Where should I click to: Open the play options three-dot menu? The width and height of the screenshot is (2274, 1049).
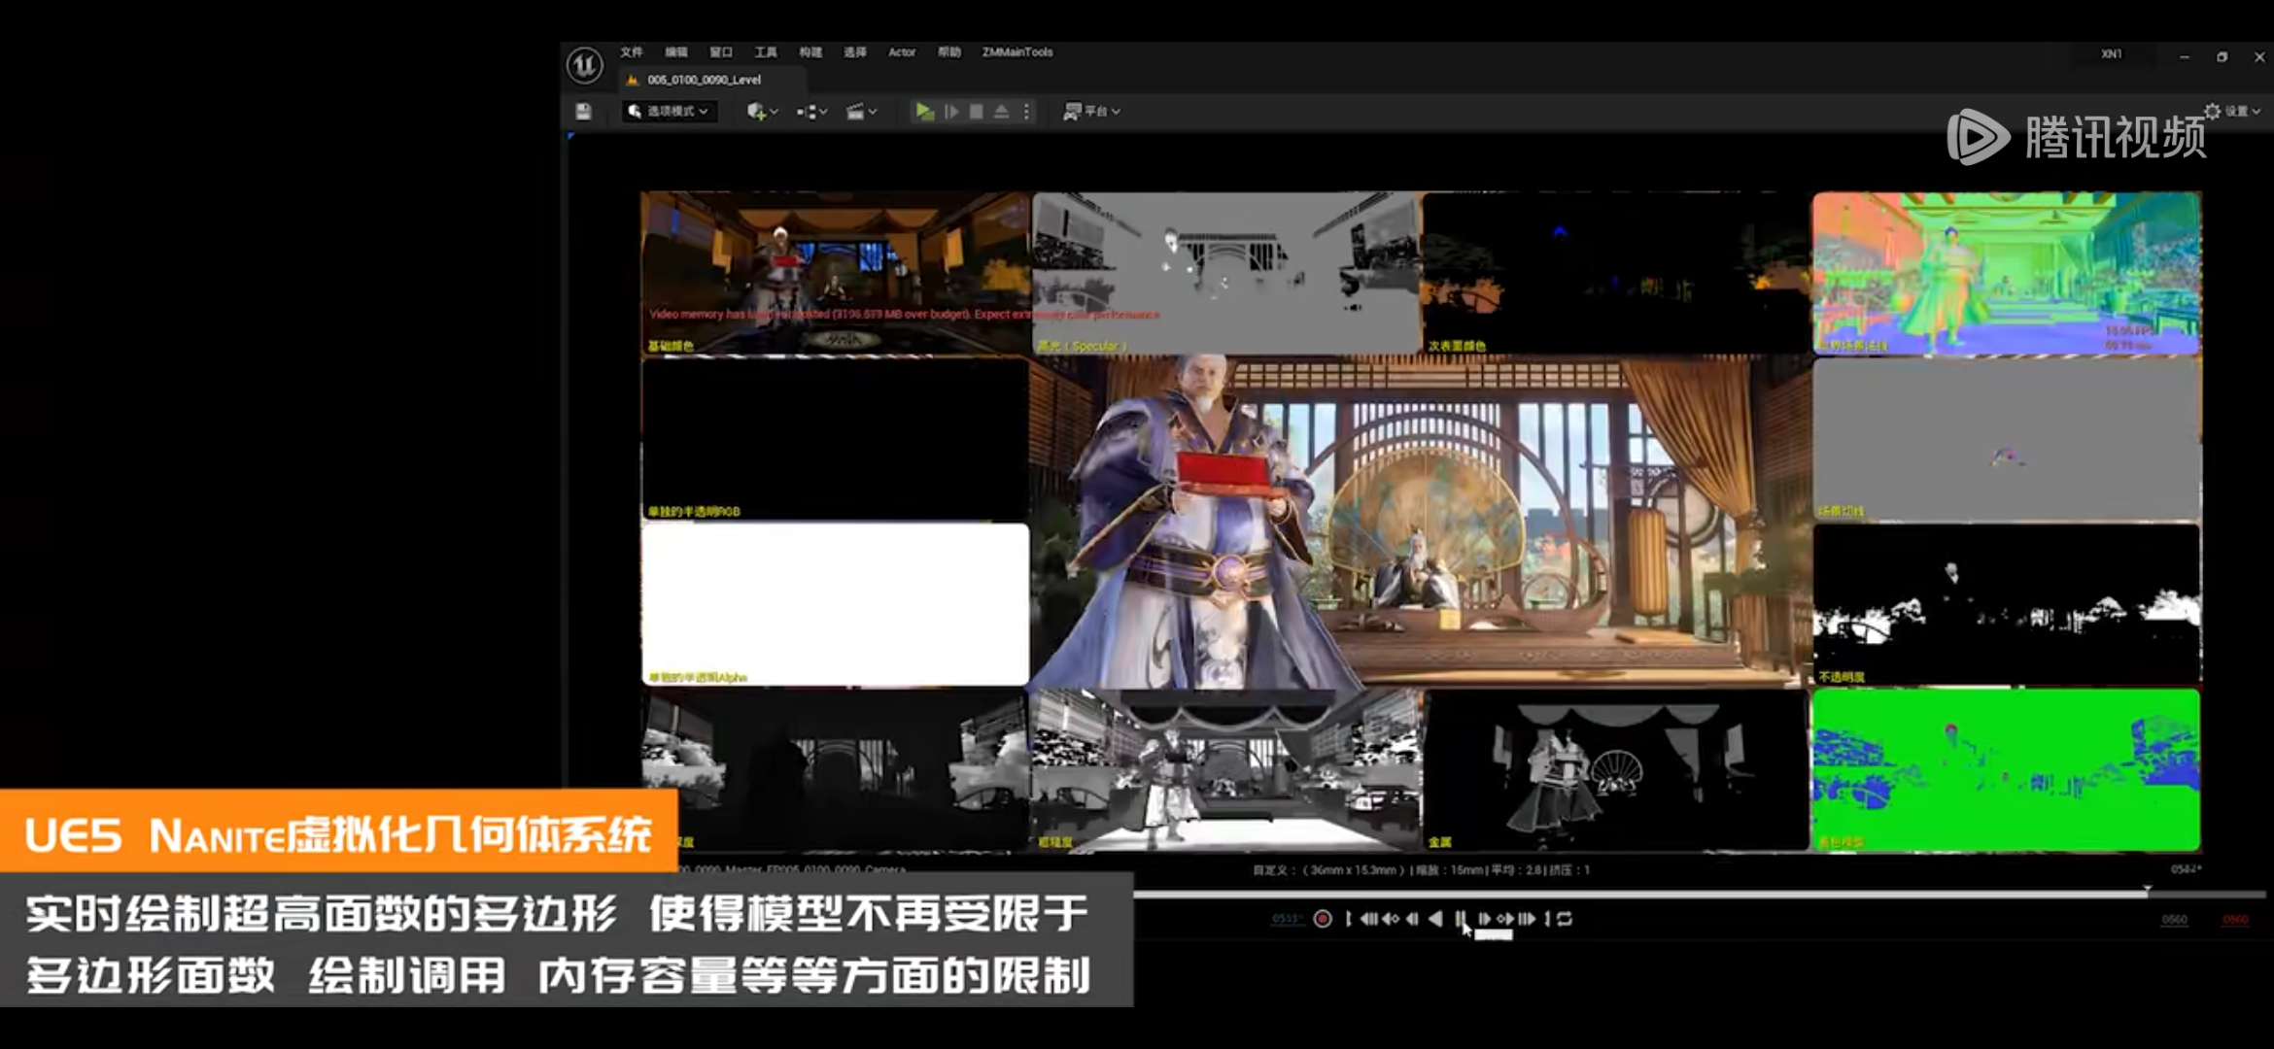click(1026, 112)
